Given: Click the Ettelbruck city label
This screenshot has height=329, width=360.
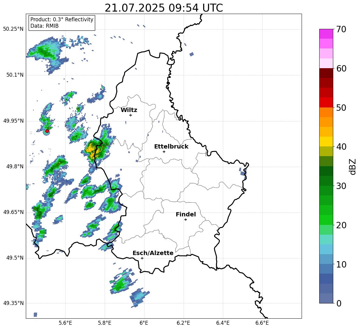Looking at the screenshot, I should tap(171, 147).
